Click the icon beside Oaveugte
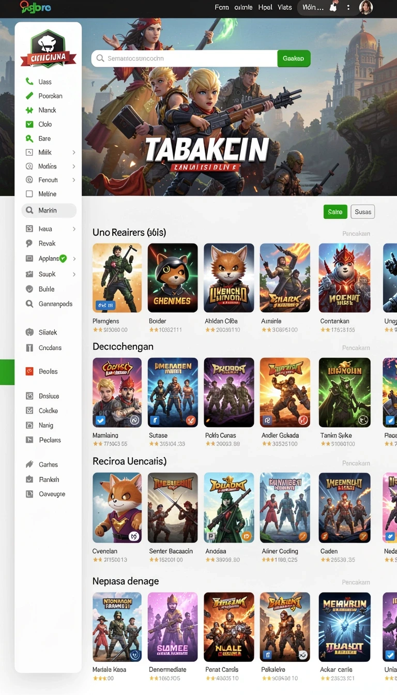 (x=29, y=494)
